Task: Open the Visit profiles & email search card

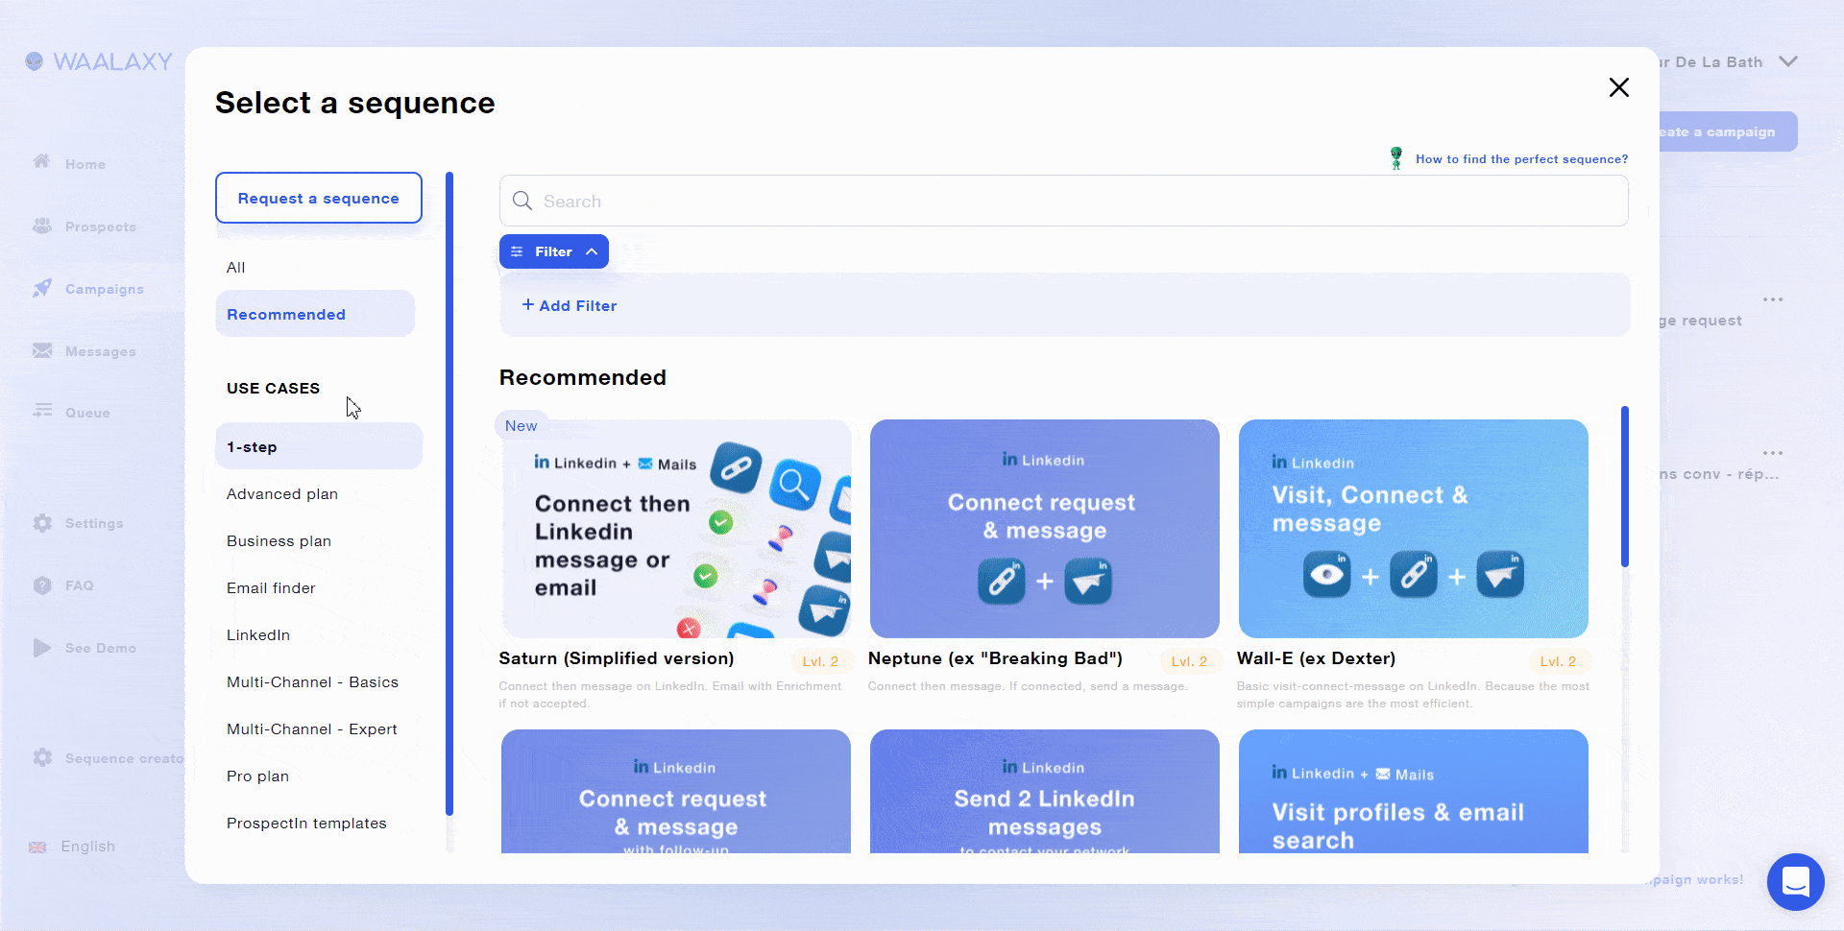Action: click(x=1413, y=791)
